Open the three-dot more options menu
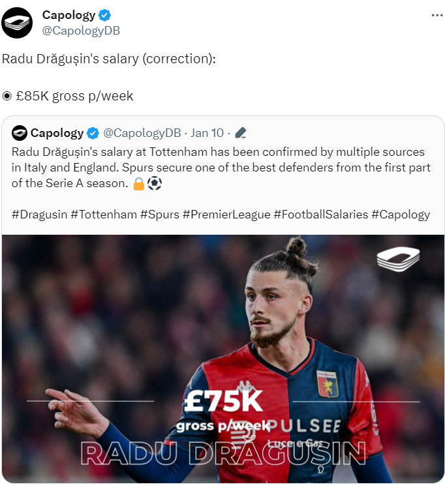Screen dimensions: 445x489 coord(437,15)
